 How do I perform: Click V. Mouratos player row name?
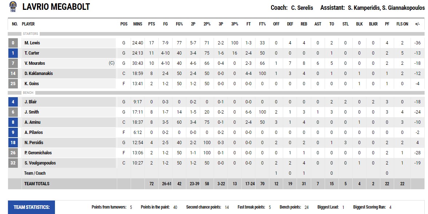[x=35, y=63]
